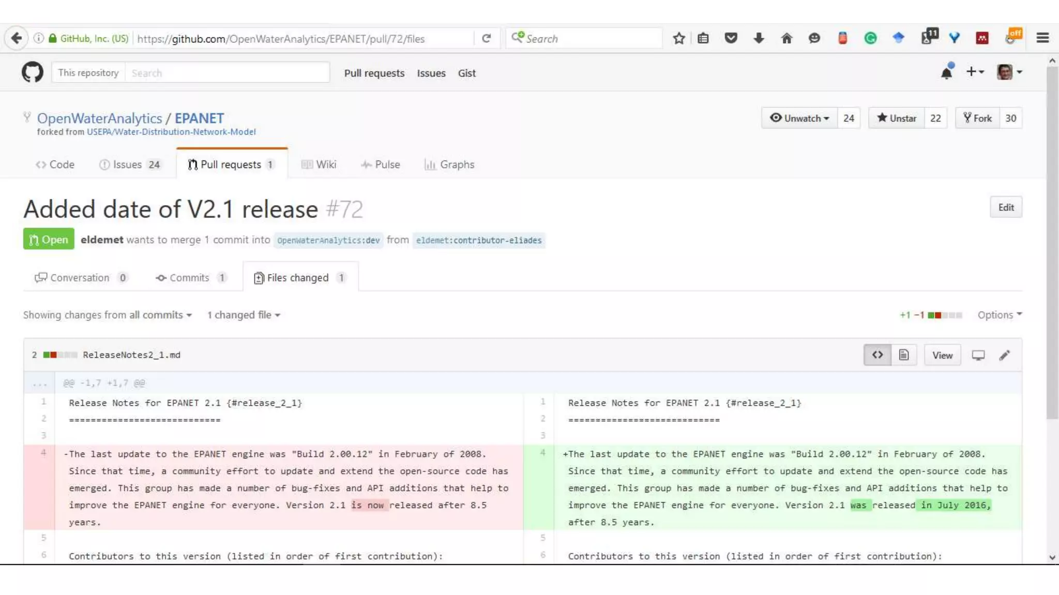The width and height of the screenshot is (1059, 595).
Task: Click the browser Search box
Action: (x=584, y=38)
